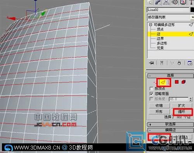This screenshot has height=153, width=194.
Task: Toggle the Pin Stack icon
Action: coord(151,63)
